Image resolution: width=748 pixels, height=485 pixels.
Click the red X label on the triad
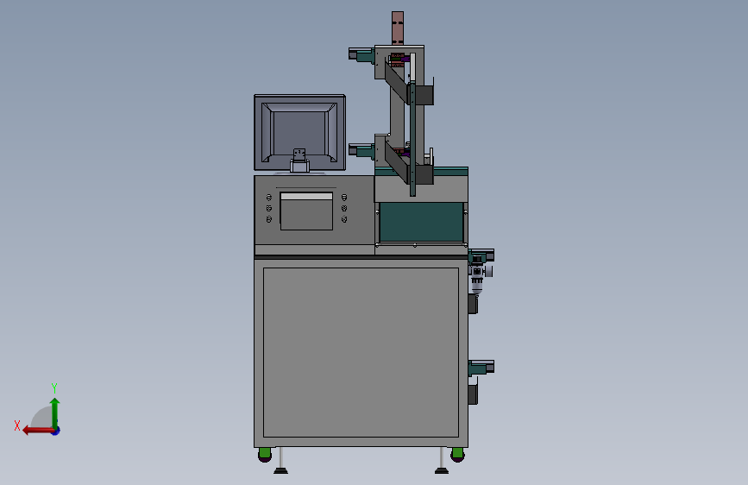(17, 425)
